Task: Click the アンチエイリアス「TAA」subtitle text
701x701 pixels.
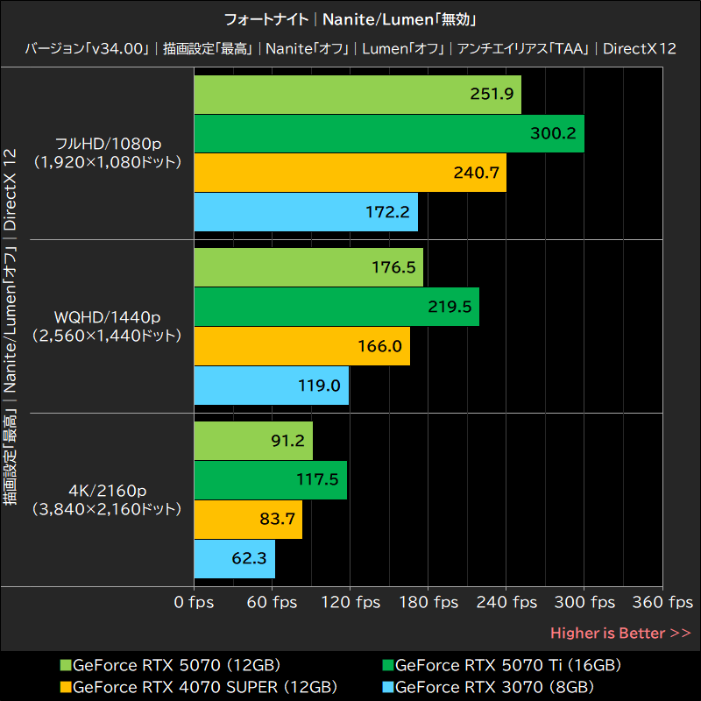Action: [523, 48]
